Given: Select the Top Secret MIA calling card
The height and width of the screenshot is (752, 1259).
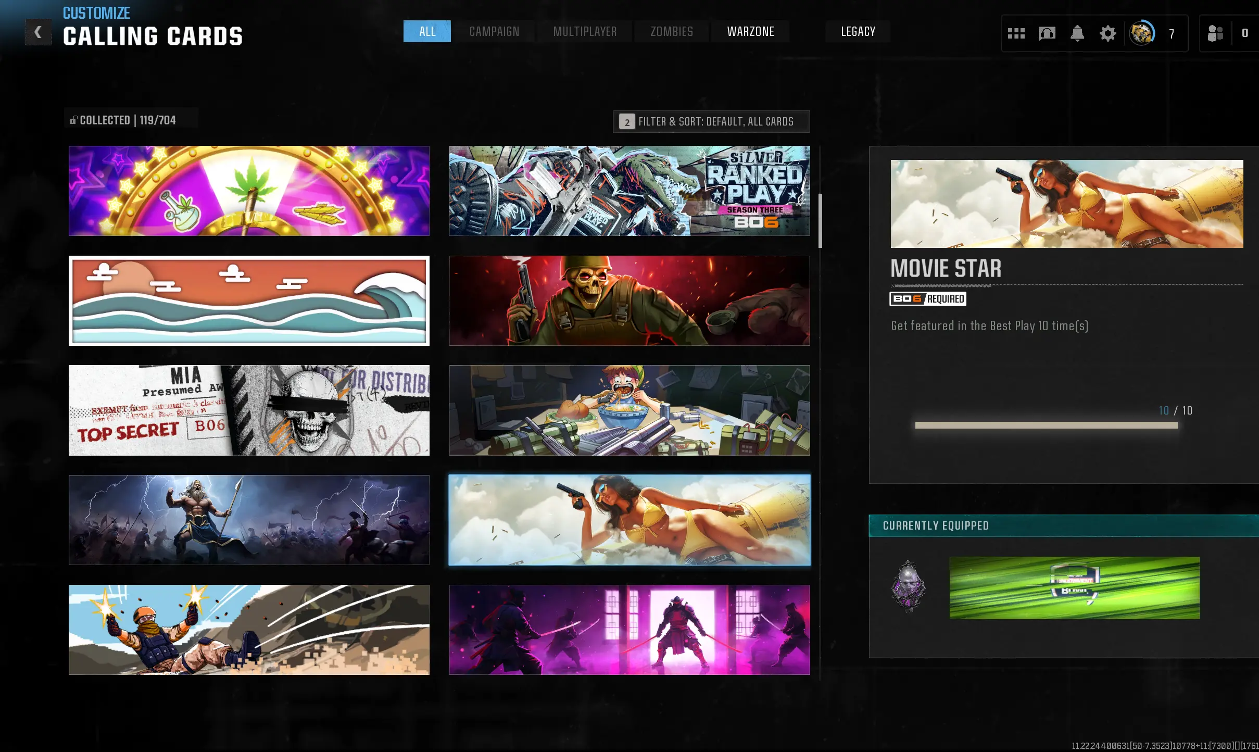Looking at the screenshot, I should pos(249,410).
